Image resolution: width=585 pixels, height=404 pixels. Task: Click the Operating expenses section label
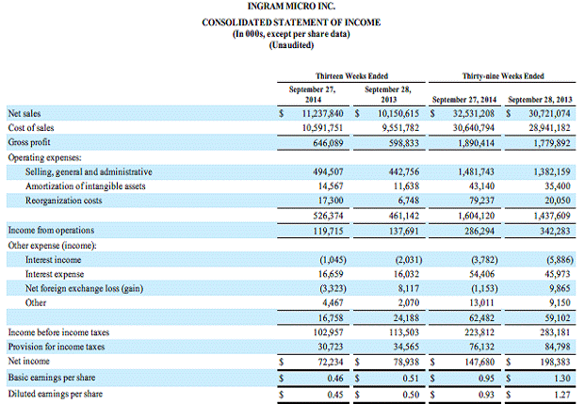[44, 156]
